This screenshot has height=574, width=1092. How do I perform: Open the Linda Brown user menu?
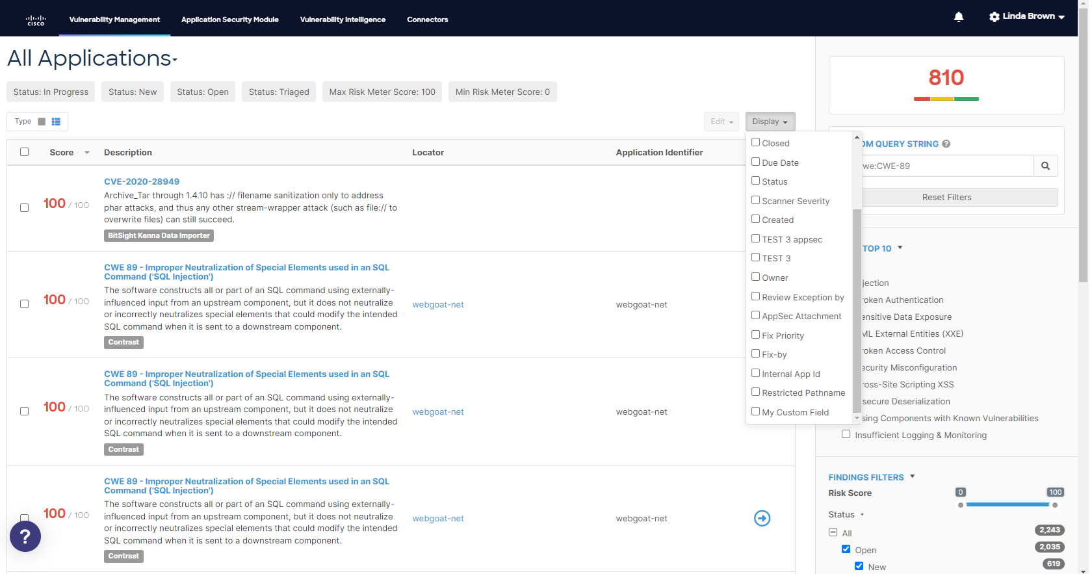(x=1033, y=16)
